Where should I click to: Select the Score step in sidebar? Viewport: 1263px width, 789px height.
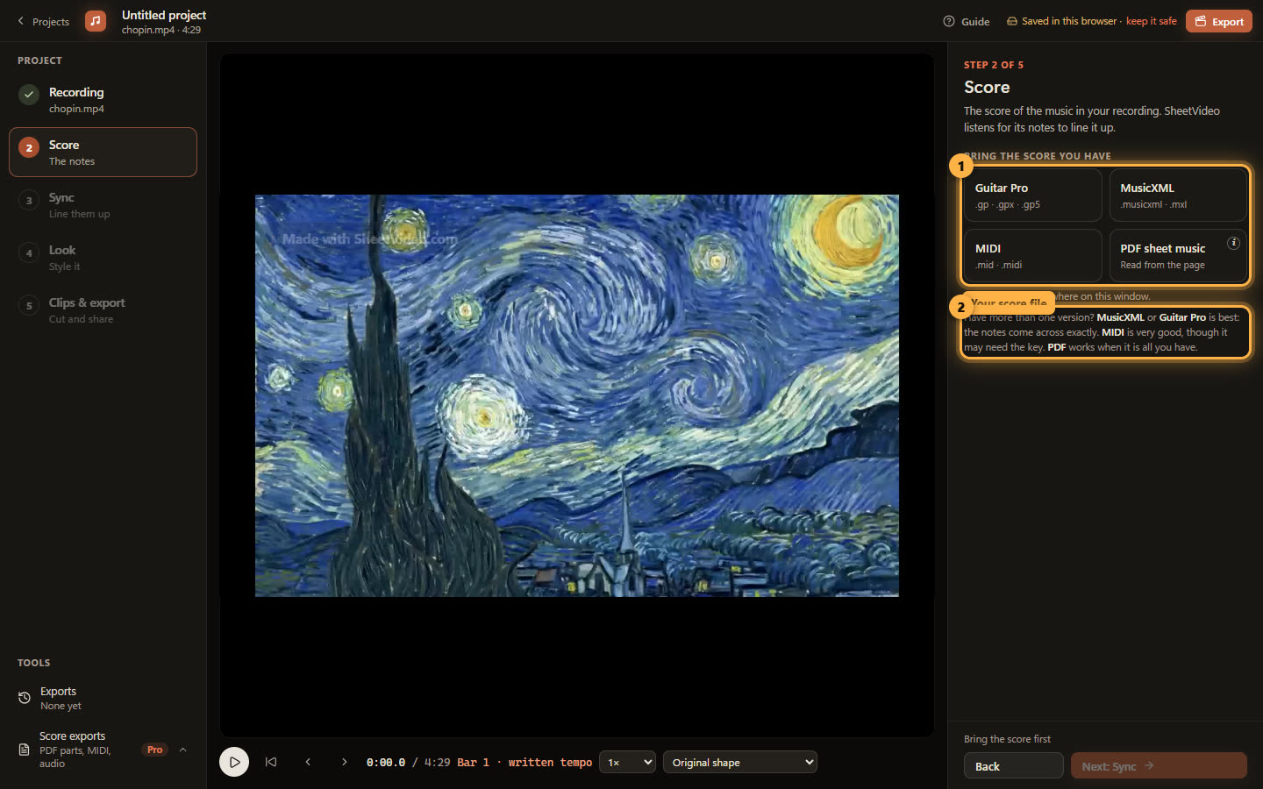[103, 153]
